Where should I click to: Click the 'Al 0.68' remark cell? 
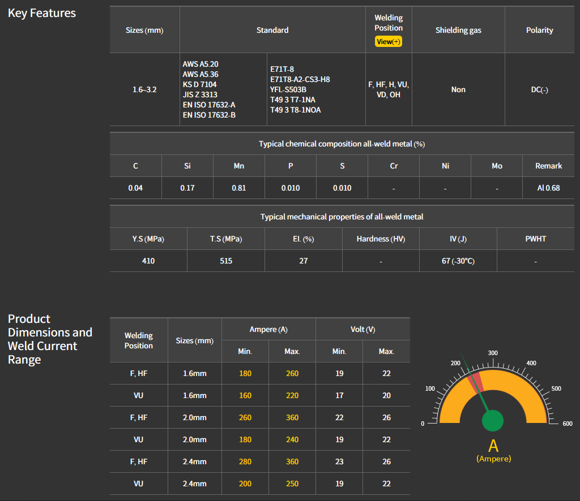point(548,188)
